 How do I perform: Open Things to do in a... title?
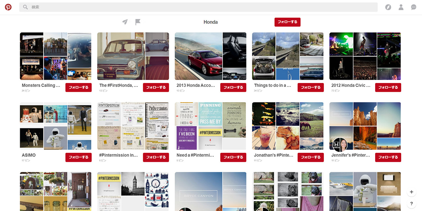273,85
